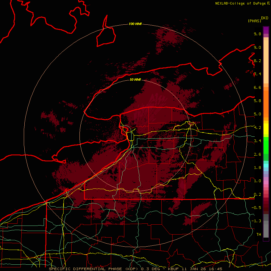Select the 5.0 scale label
Viewport: 271px width, 271px height.
pyautogui.click(x=257, y=114)
